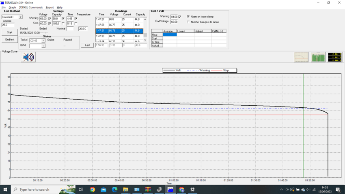Image resolution: width=345 pixels, height=194 pixels.
Task: Click the Ampere input field
Action: pyautogui.click(x=8, y=25)
